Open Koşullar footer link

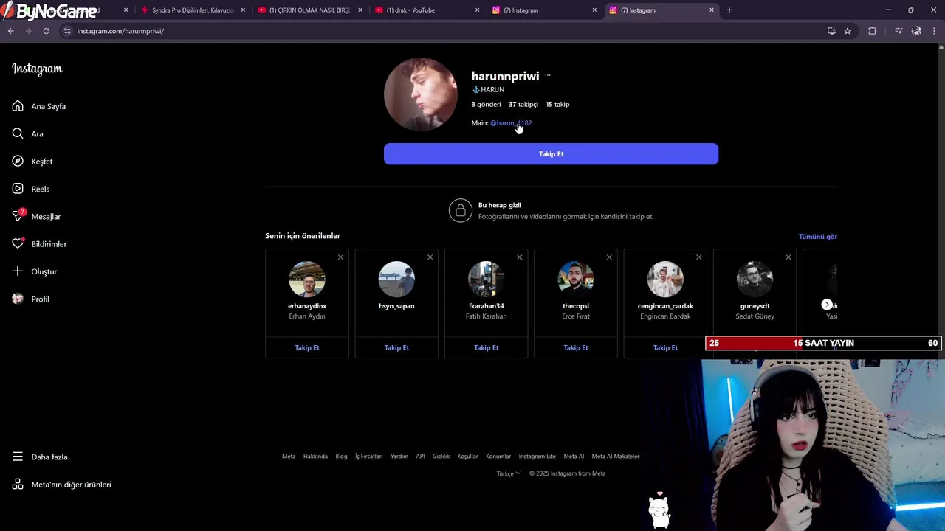pos(468,456)
